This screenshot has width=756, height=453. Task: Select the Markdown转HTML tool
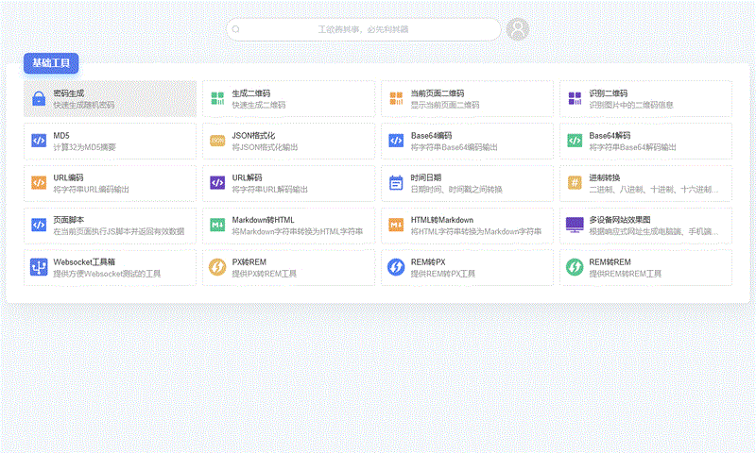(x=288, y=225)
